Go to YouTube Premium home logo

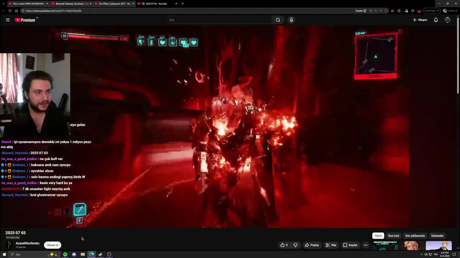26,20
